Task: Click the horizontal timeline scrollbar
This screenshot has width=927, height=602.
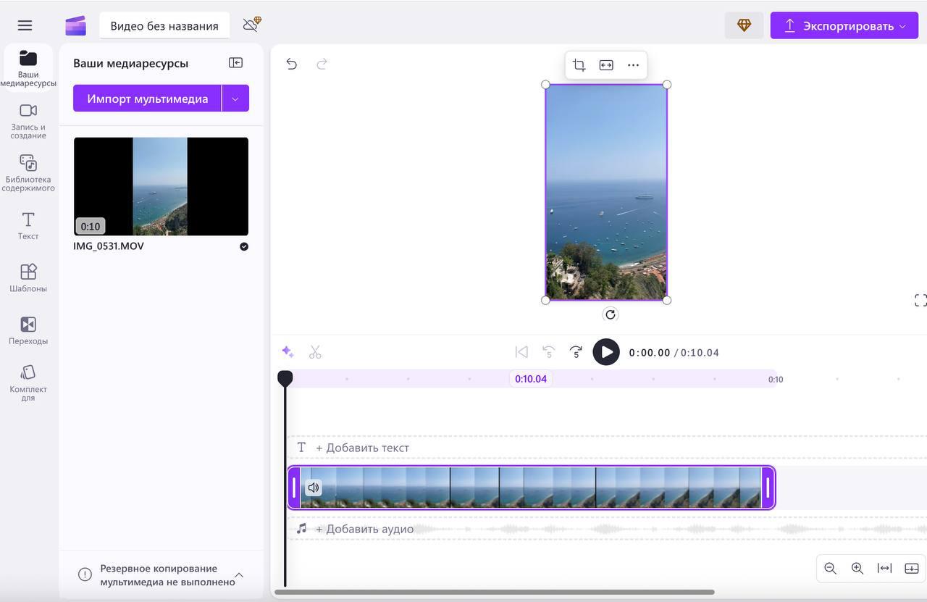Action: pos(494,592)
